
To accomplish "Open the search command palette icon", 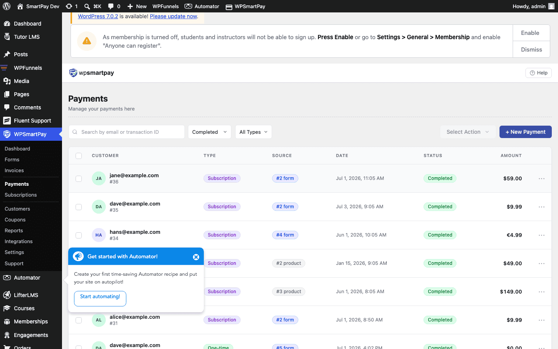I will click(x=87, y=6).
